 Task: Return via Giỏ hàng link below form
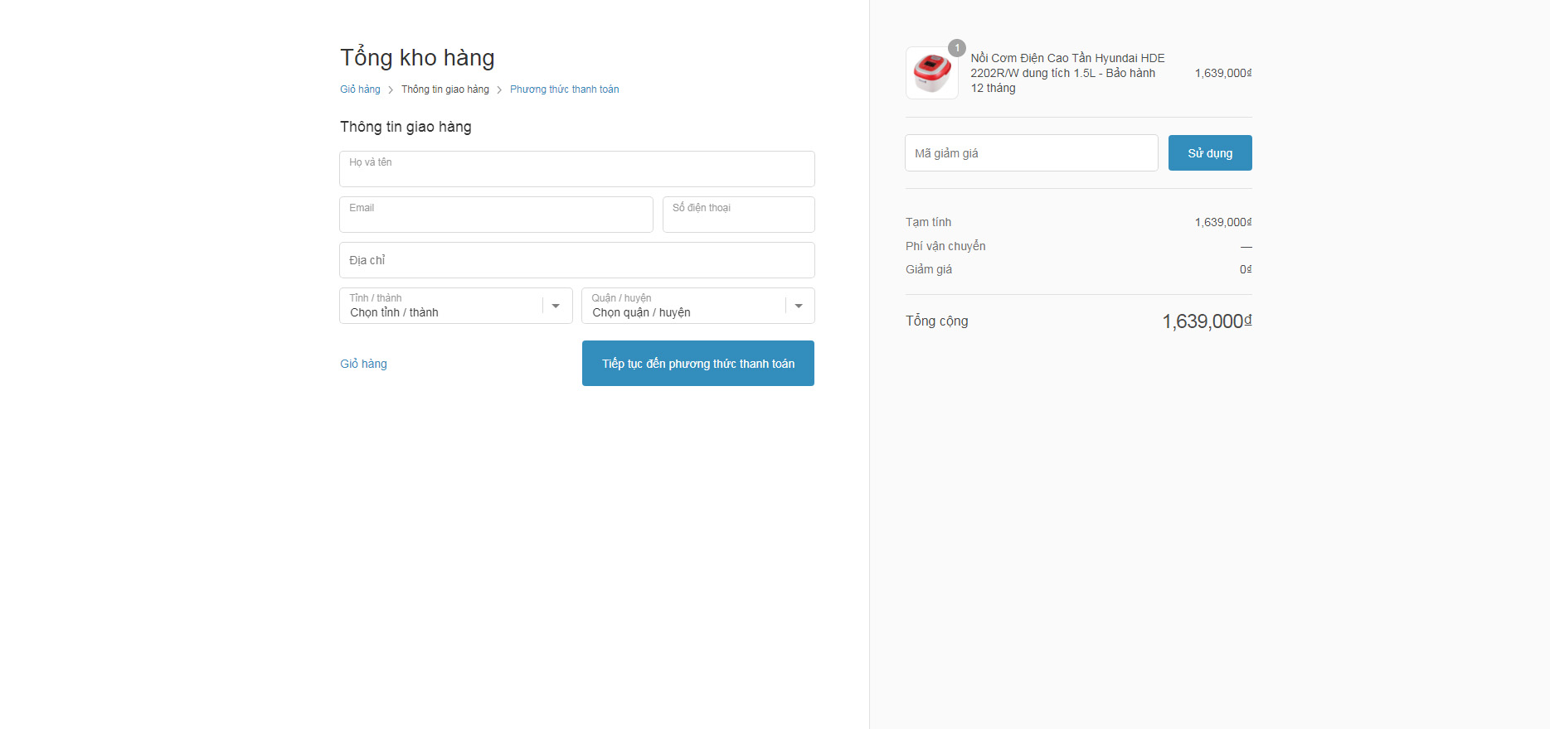pyautogui.click(x=363, y=364)
